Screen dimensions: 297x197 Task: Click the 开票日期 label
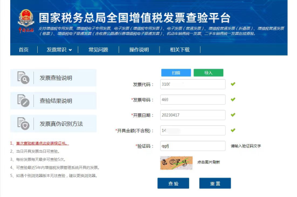(143, 115)
